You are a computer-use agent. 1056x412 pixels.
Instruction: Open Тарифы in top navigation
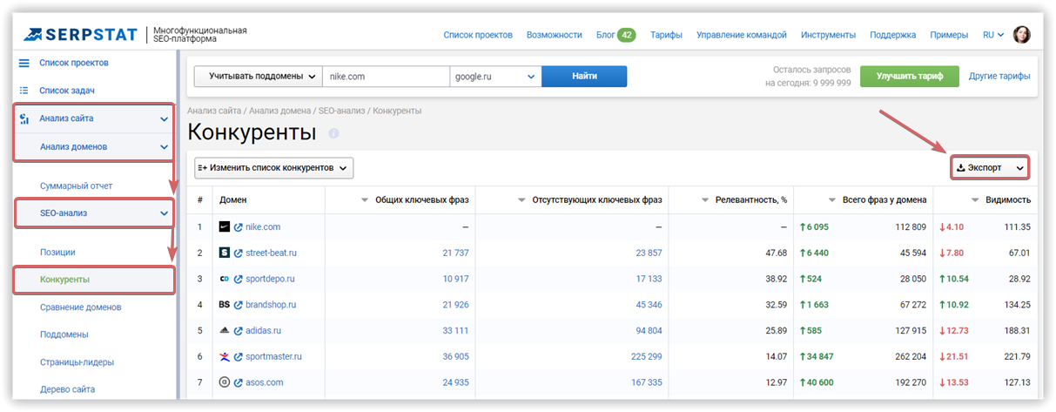coord(666,35)
